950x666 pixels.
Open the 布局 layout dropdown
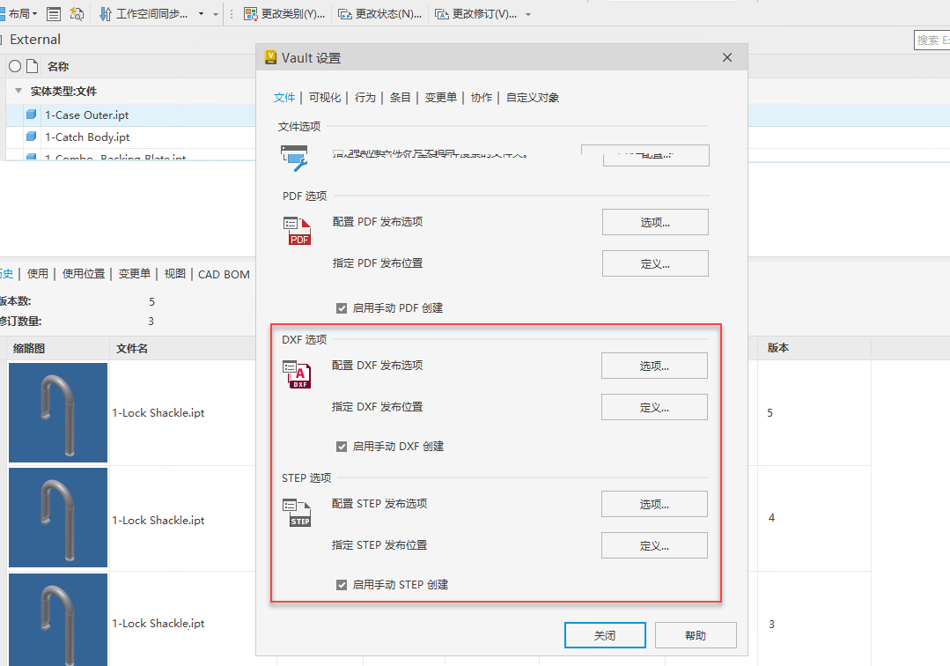19,13
